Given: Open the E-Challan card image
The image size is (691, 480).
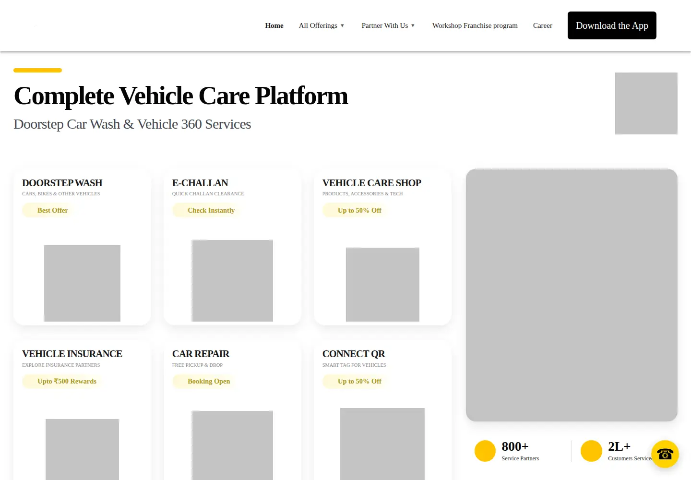Looking at the screenshot, I should point(232,281).
